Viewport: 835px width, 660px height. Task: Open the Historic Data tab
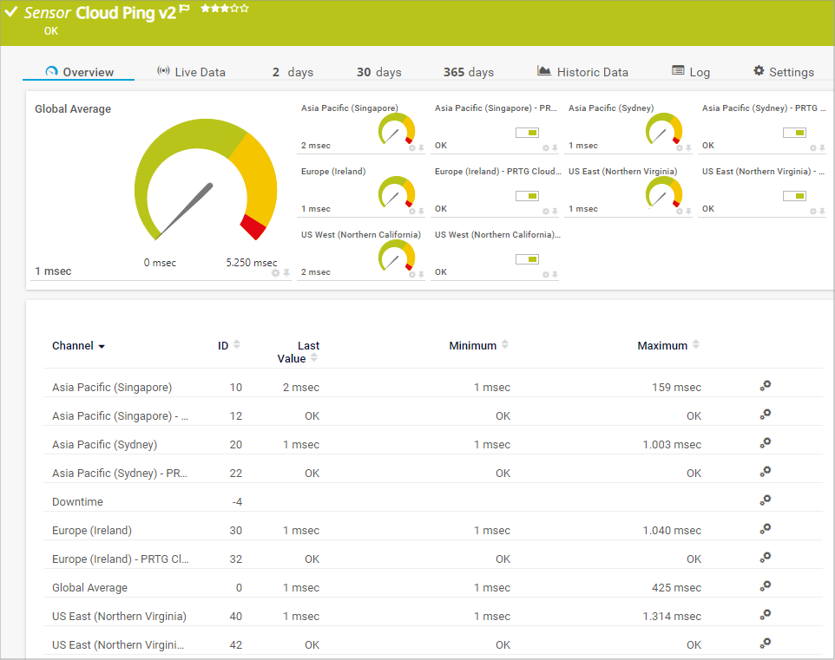[x=582, y=72]
